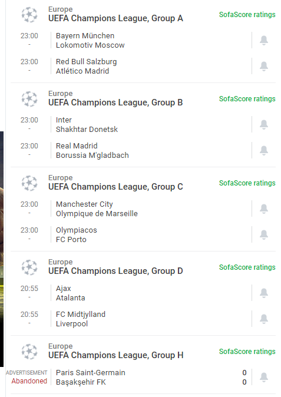Screen dimensions: 281x397
Task: Toggle notification bell for Red Bull Salzburg match
Action: 264,66
